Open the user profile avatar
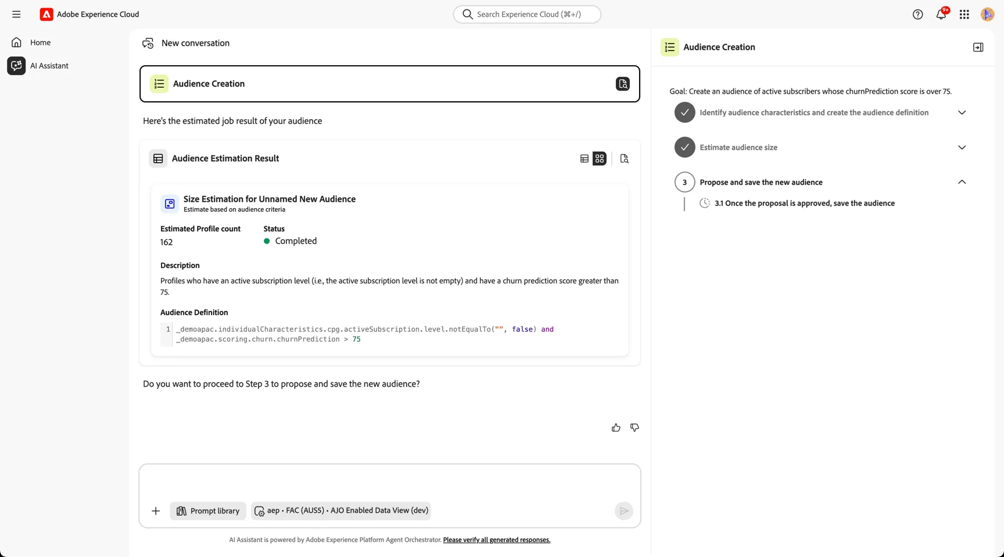Screen dimensions: 1004x557 987,15
